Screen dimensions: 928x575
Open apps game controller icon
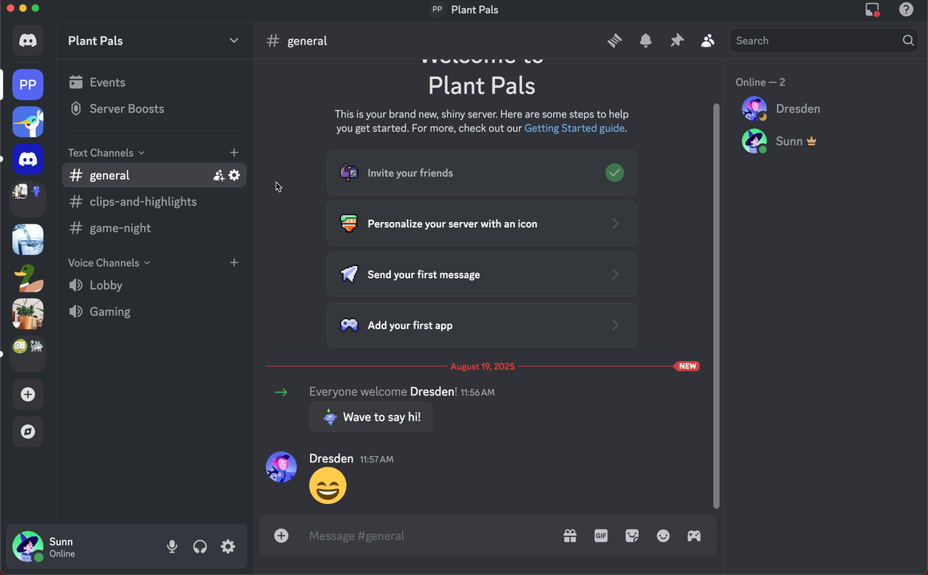click(x=694, y=536)
